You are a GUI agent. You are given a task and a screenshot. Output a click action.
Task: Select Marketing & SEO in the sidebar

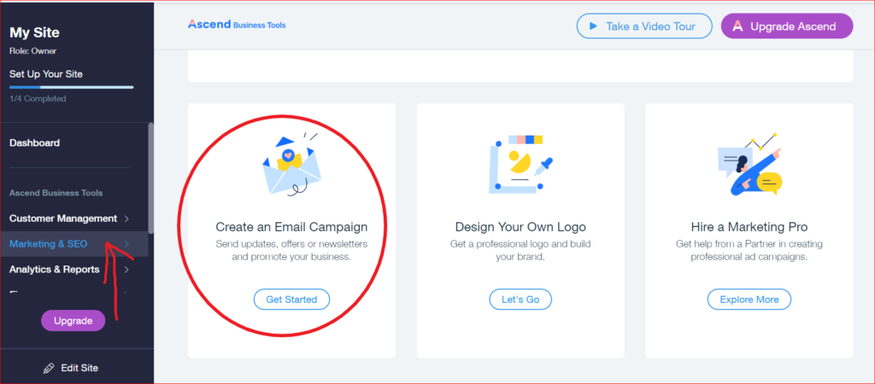49,244
